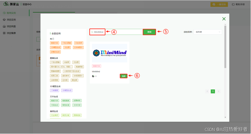The image size is (251, 134).
Task: Filter by 3D视角图片 tag
Action: (x=78, y=76)
